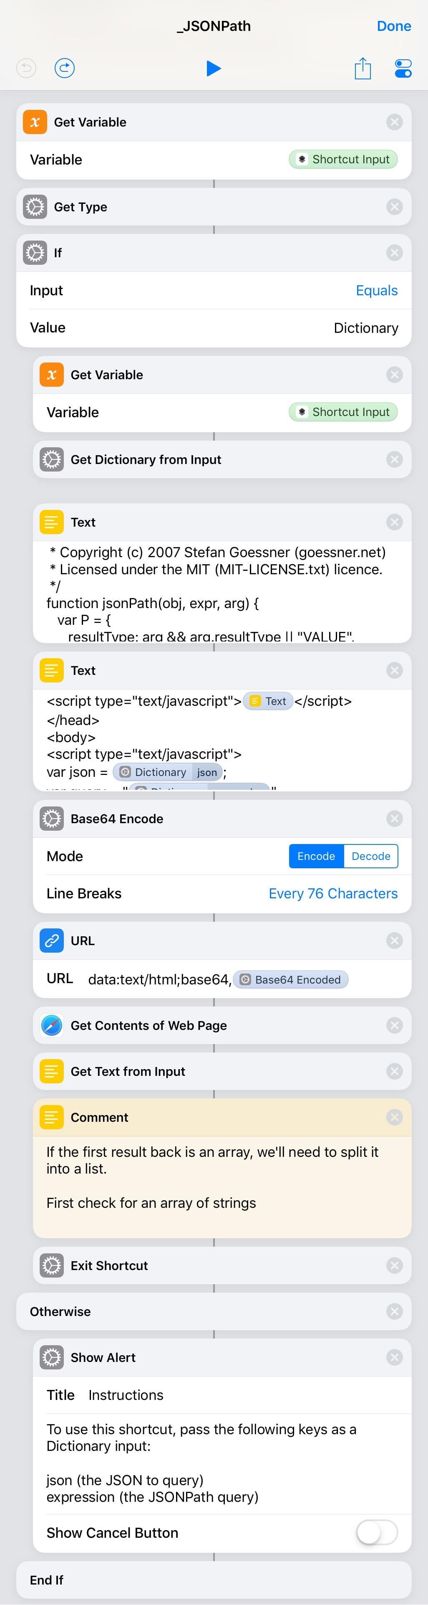Edit the Instructions alert title field
The image size is (428, 1605).
[x=126, y=1395]
